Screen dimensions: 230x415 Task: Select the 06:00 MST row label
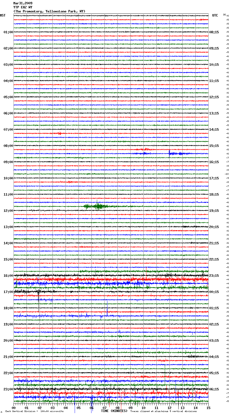coord(8,113)
